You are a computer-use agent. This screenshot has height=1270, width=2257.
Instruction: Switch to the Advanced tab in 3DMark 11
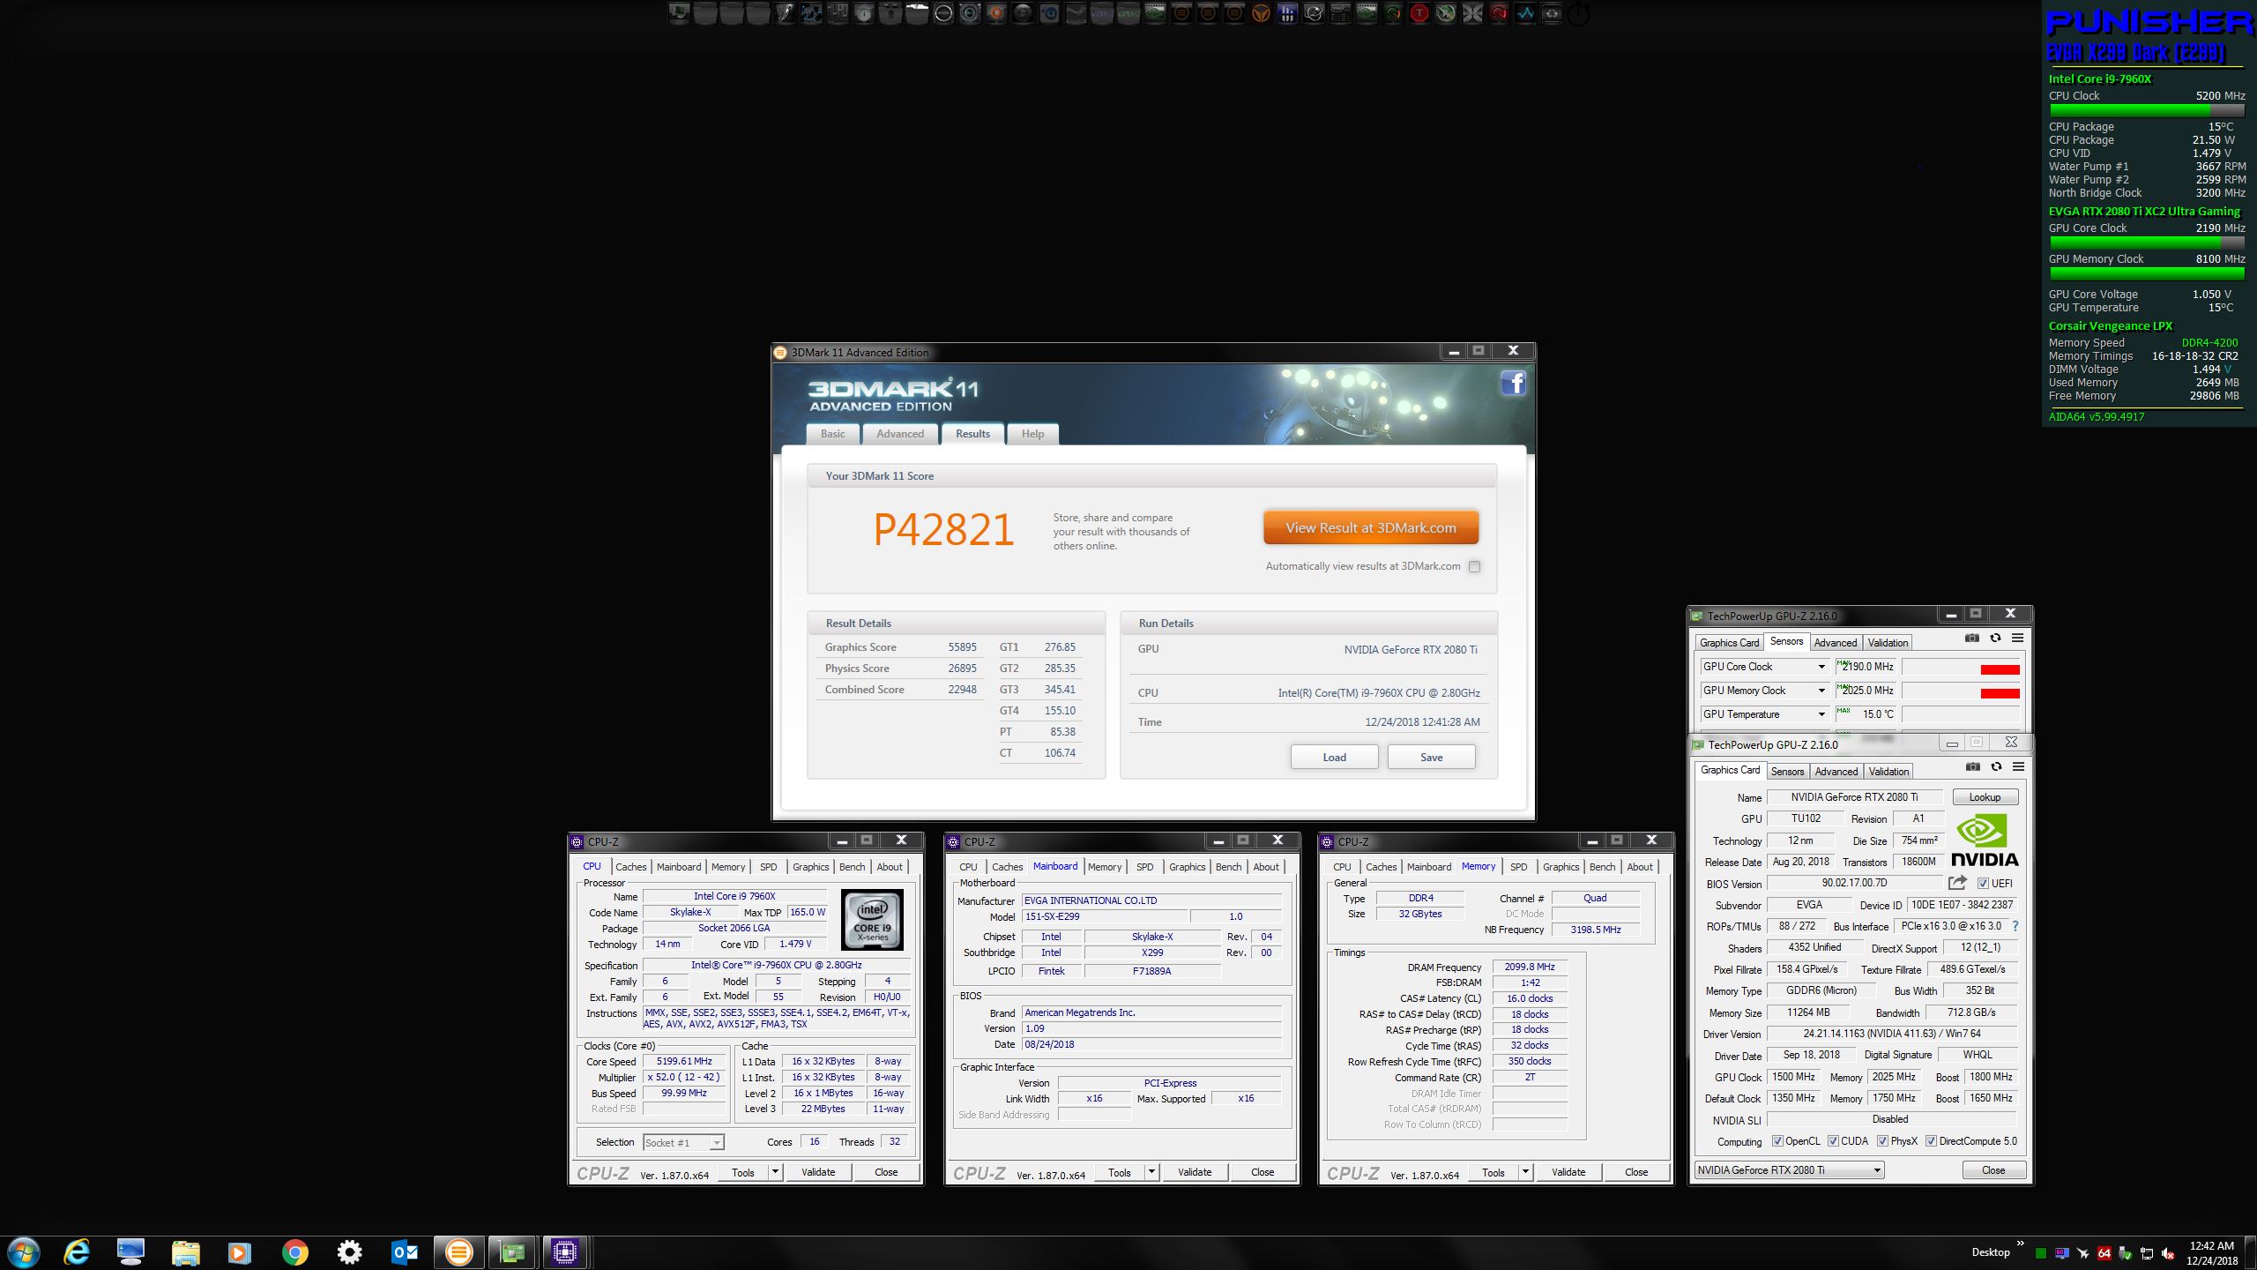(x=899, y=434)
